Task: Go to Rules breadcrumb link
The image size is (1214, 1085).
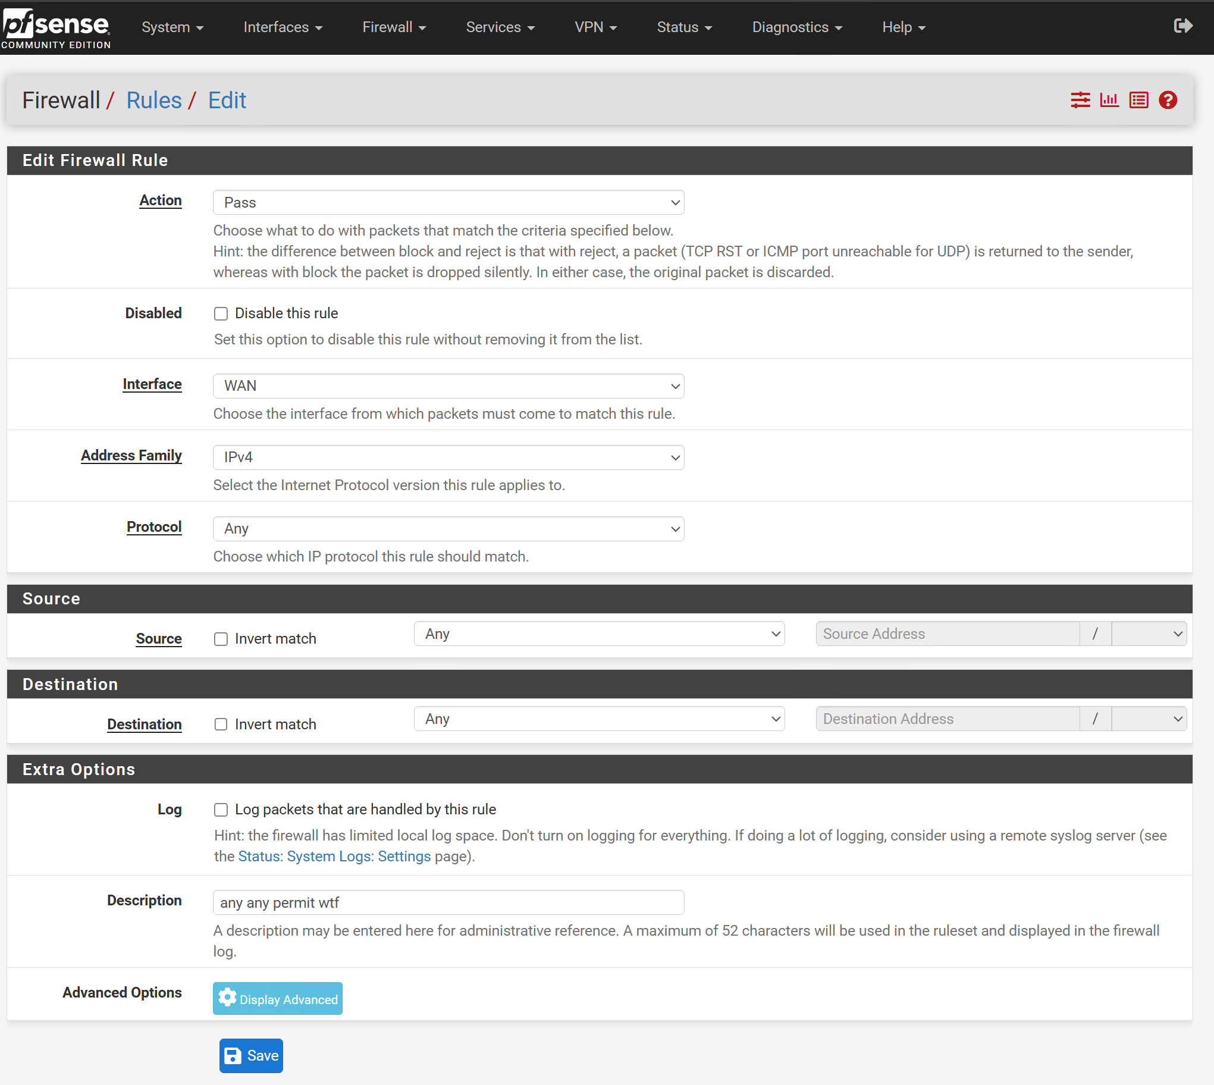Action: (154, 100)
